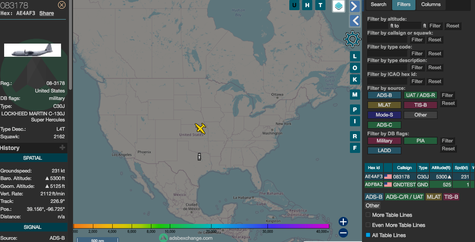Image resolution: width=475 pixels, height=242 pixels.
Task: Click the MLAT legend color swatch
Action: click(x=434, y=197)
